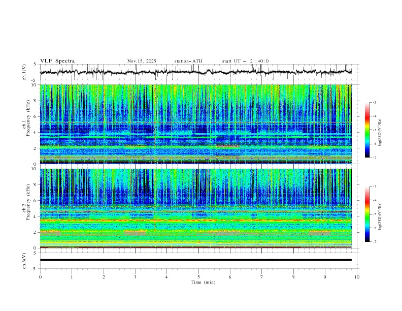This screenshot has height=311, width=402.
Task: Click the time axis tick label "0"
Action: click(40, 277)
